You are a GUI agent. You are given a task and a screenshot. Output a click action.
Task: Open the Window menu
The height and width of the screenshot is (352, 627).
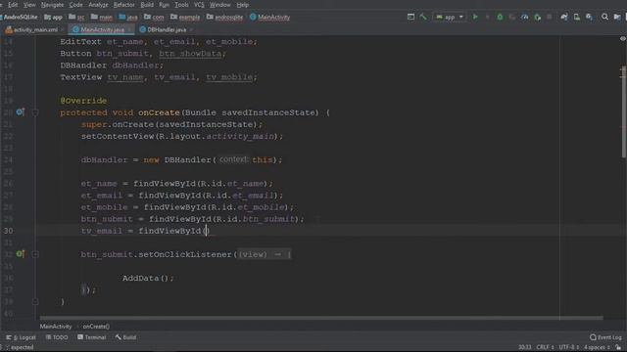[219, 5]
